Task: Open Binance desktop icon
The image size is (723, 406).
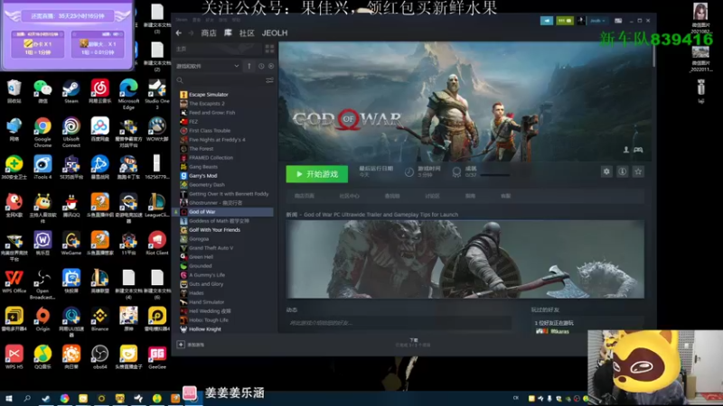Action: 99,319
